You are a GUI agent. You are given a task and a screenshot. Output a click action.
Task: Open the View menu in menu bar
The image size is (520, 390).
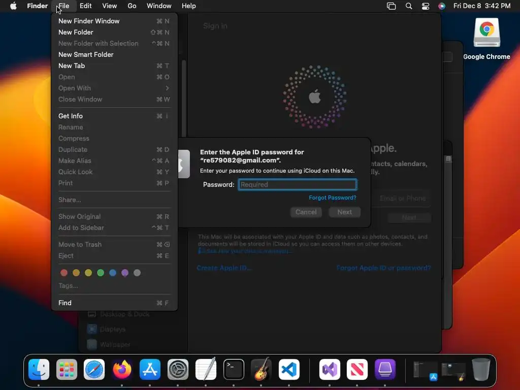(x=110, y=6)
